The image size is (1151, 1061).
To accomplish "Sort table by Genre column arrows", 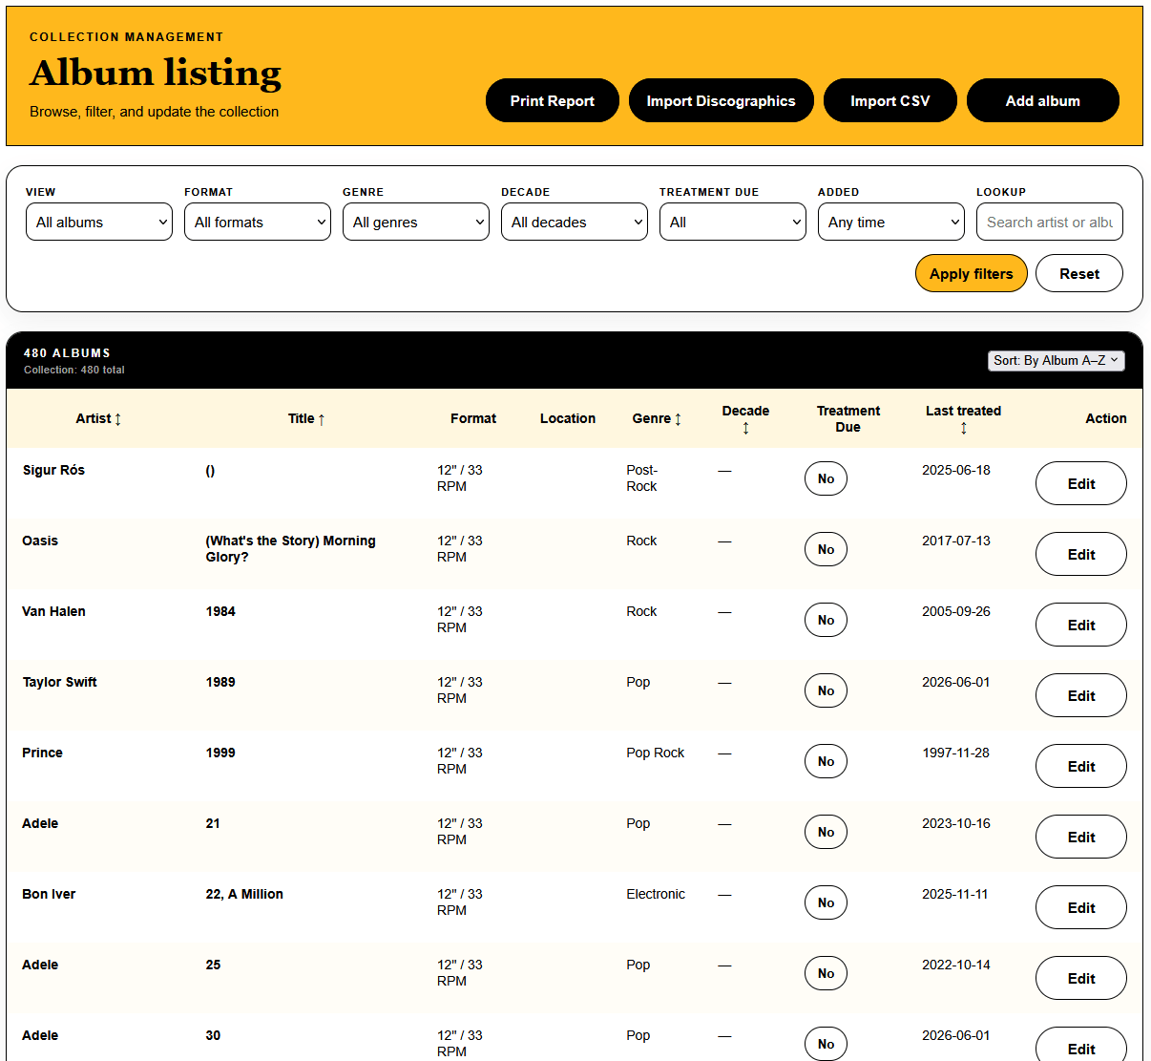I will [678, 419].
